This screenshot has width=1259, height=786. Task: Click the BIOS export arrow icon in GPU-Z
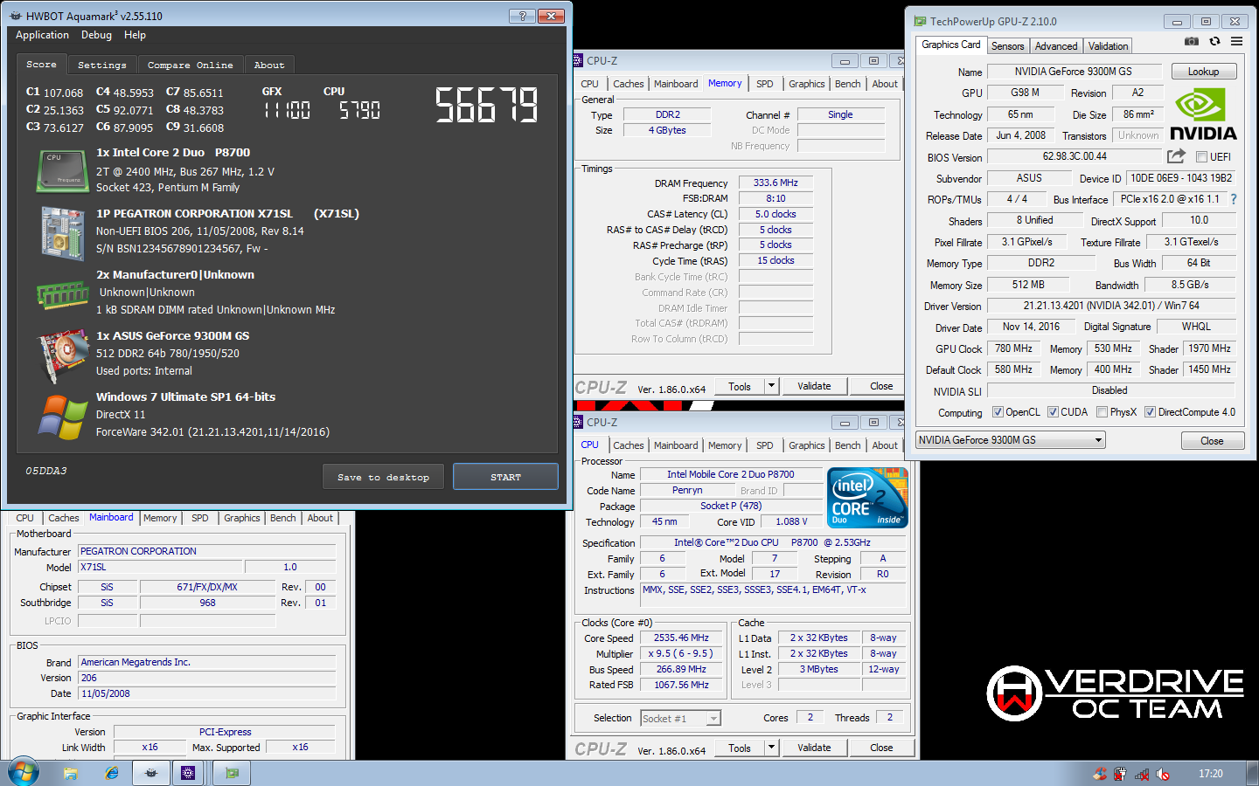pyautogui.click(x=1176, y=156)
